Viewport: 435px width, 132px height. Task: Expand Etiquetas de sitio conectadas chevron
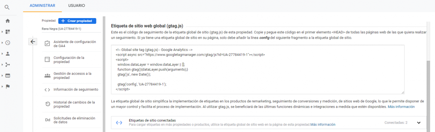tap(419, 123)
